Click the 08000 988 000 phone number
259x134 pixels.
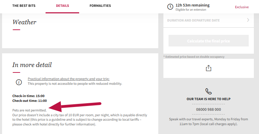click(208, 109)
